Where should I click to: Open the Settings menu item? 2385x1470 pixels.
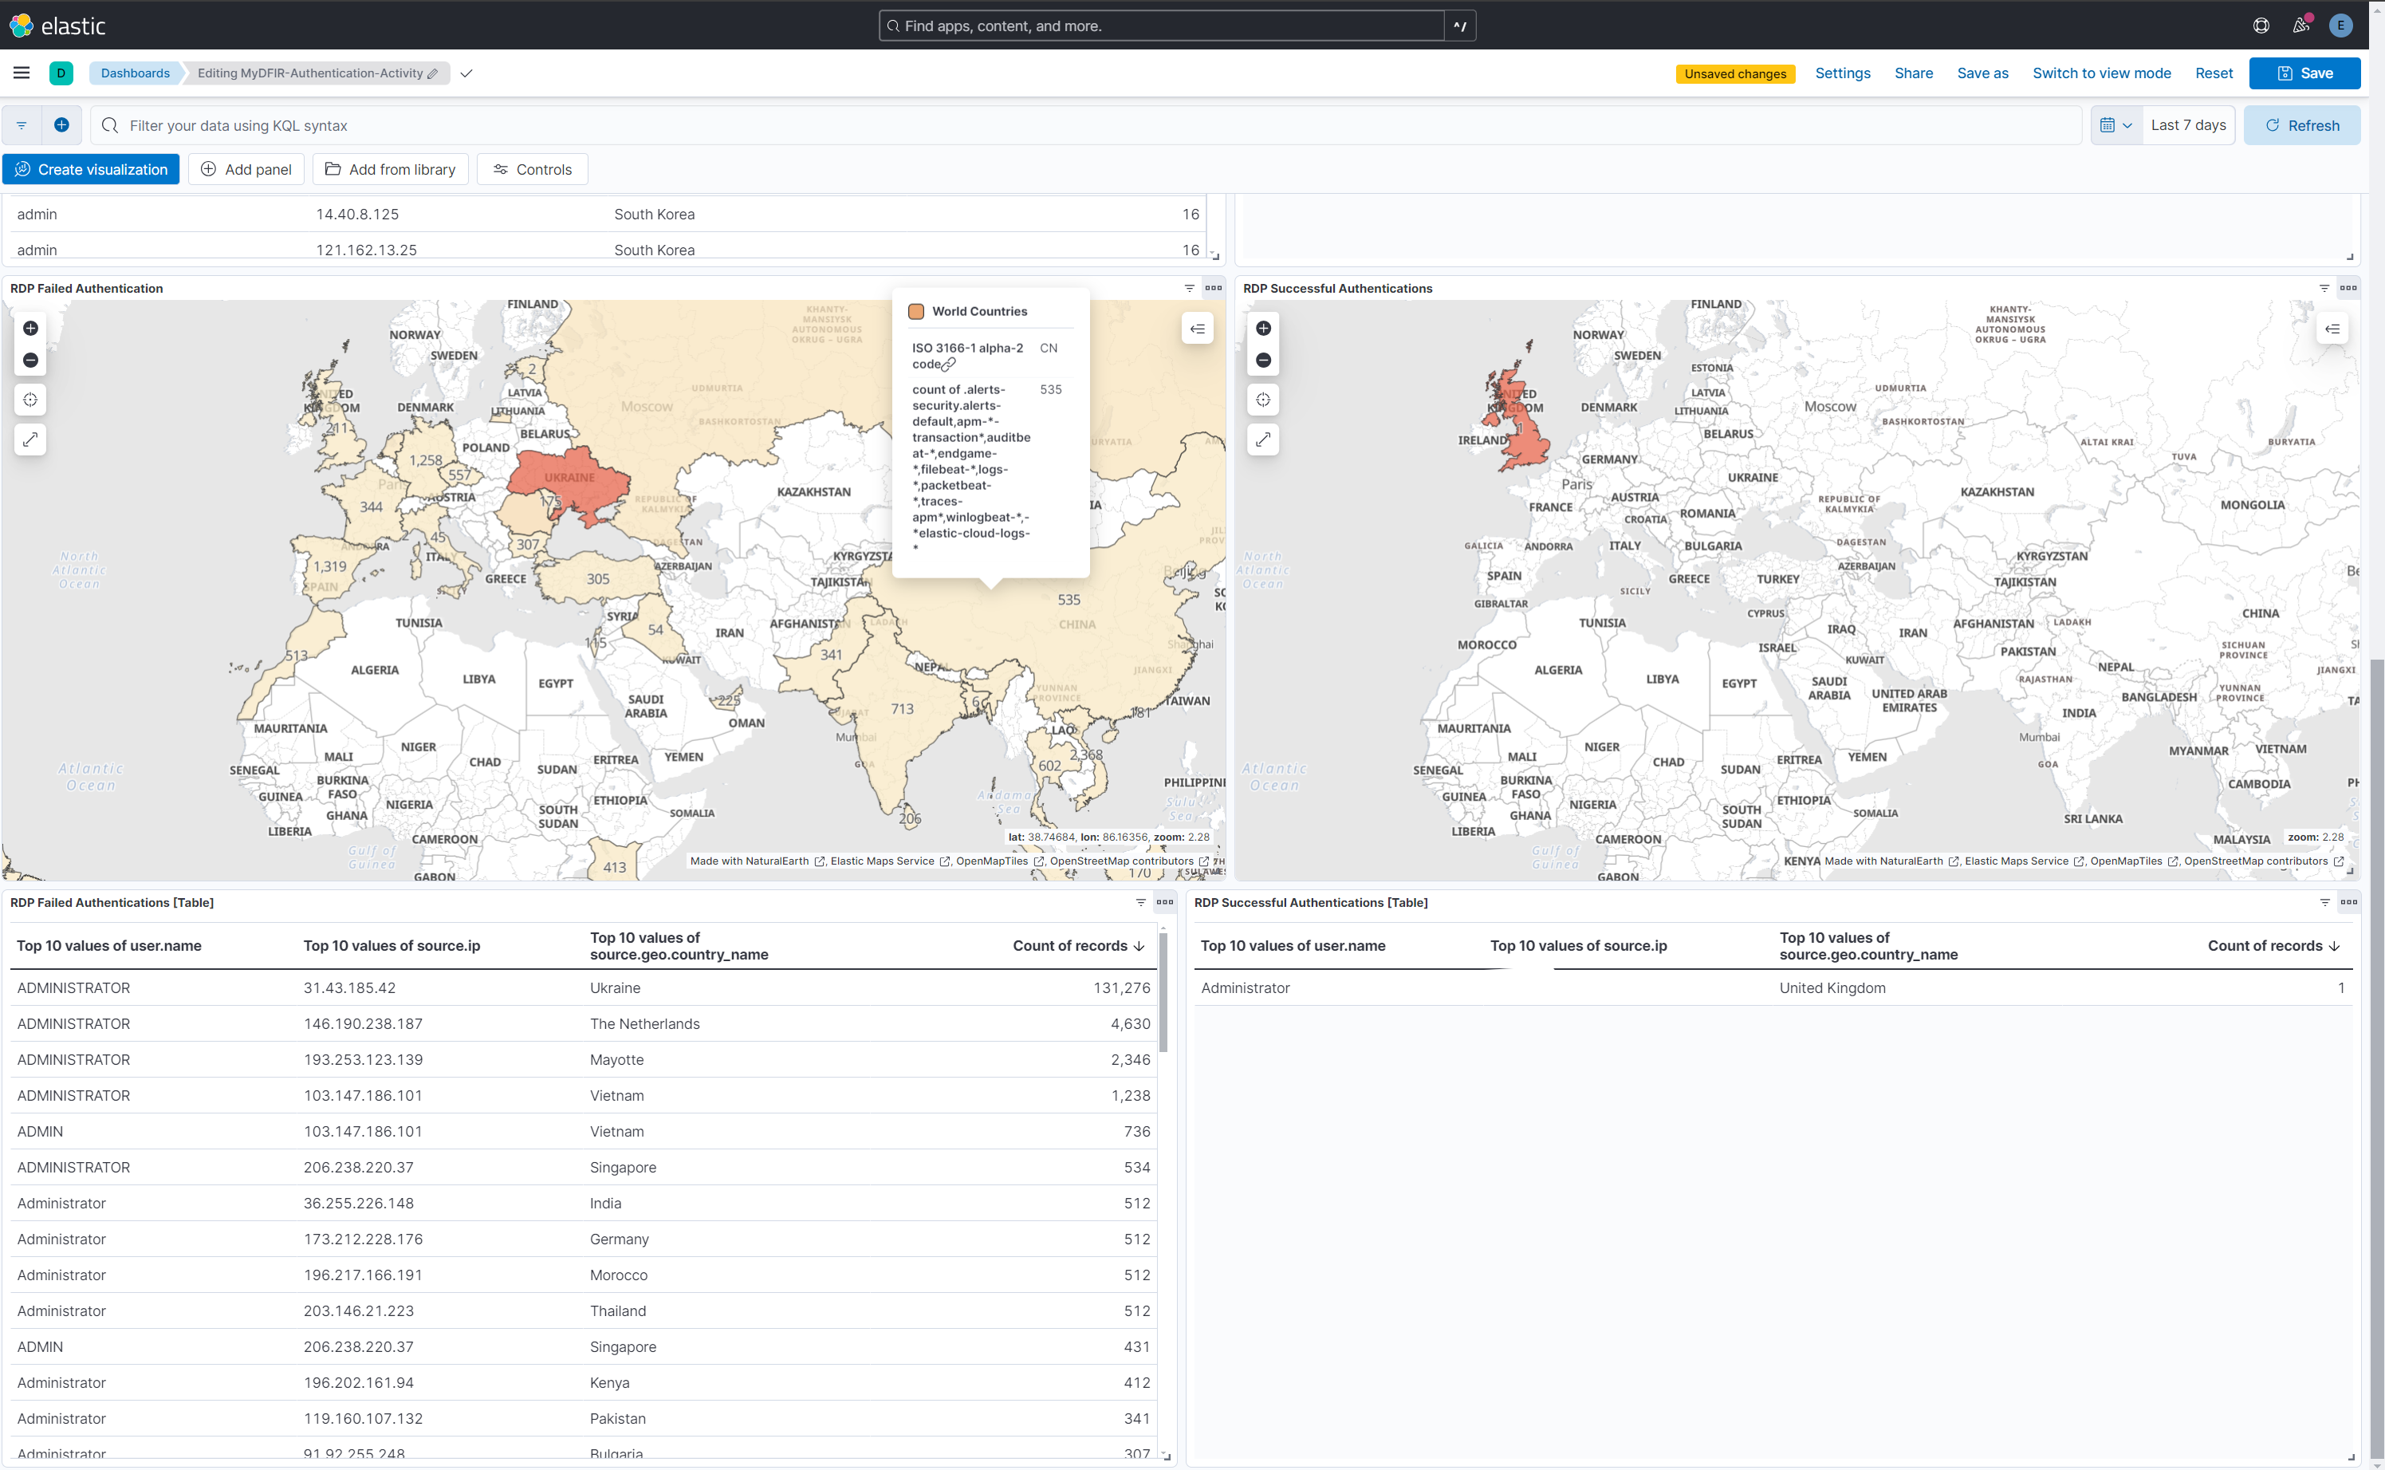(1842, 73)
